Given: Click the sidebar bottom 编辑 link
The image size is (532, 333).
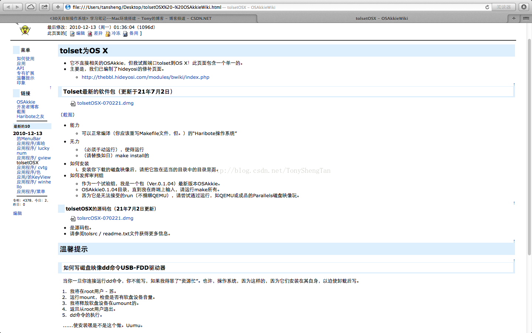Looking at the screenshot, I should click(17, 213).
